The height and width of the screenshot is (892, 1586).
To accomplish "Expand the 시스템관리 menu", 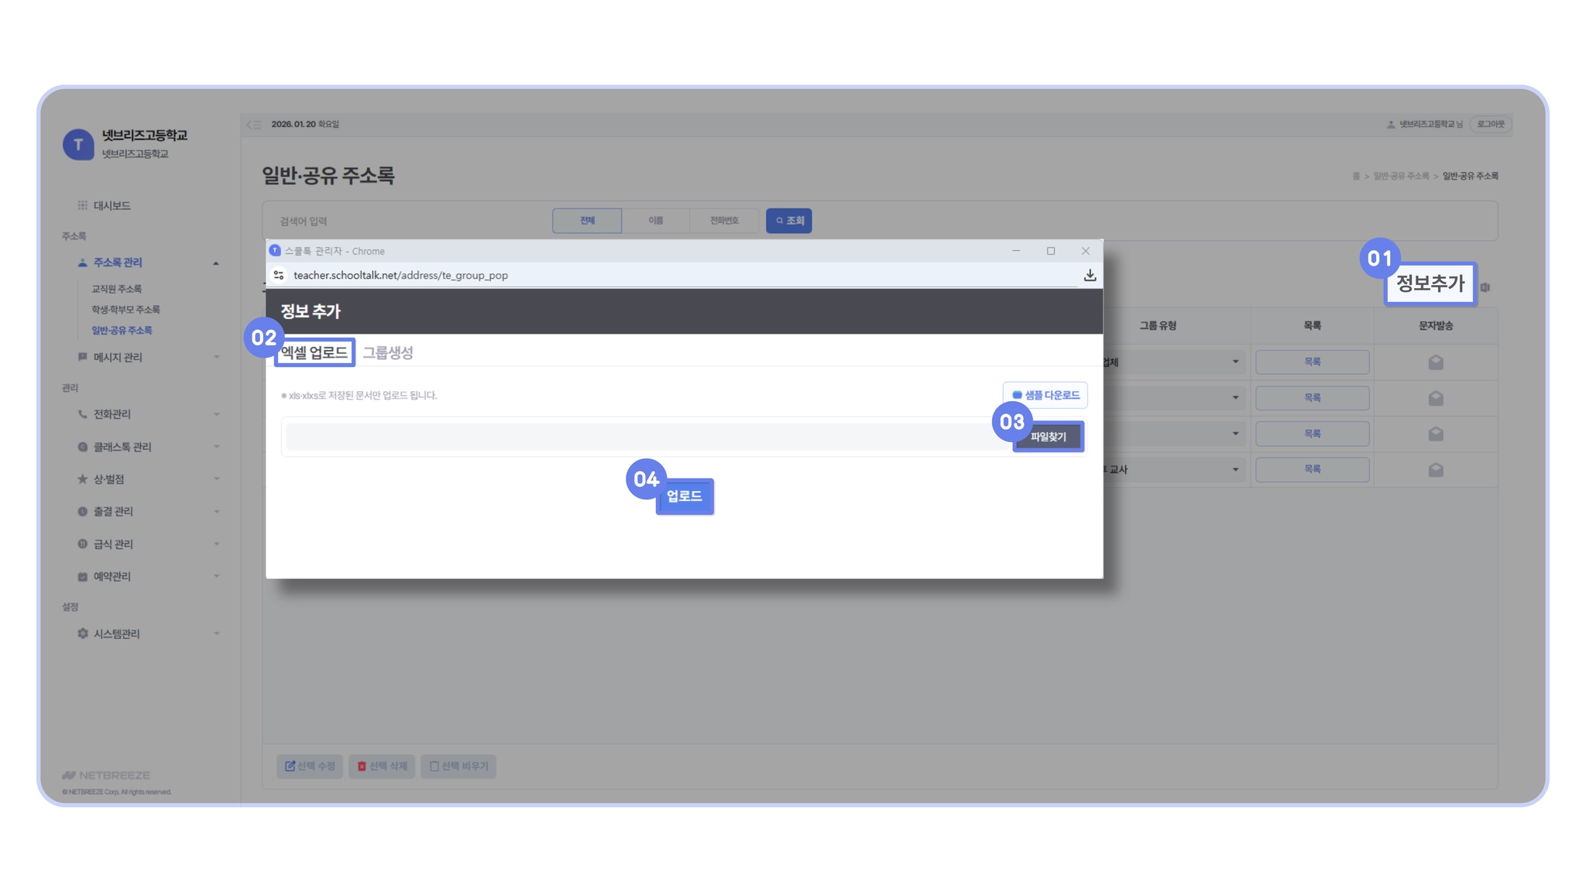I will (x=117, y=634).
